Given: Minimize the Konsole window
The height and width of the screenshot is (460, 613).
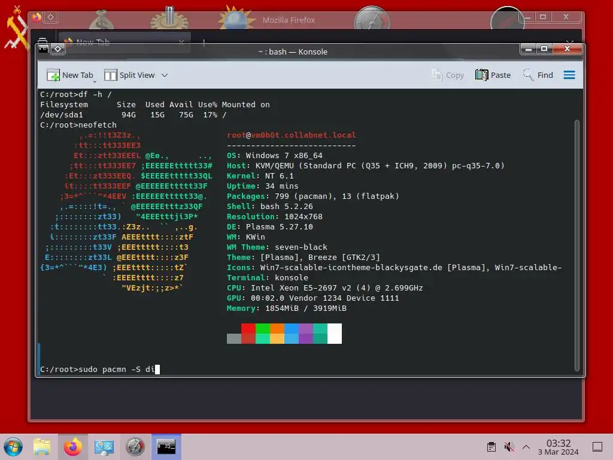Looking at the screenshot, I should pos(529,49).
